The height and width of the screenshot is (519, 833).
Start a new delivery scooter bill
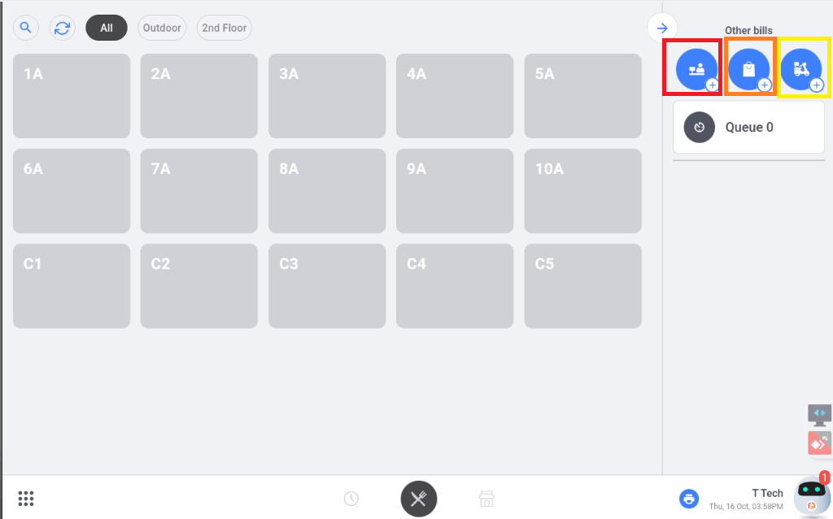tap(801, 69)
